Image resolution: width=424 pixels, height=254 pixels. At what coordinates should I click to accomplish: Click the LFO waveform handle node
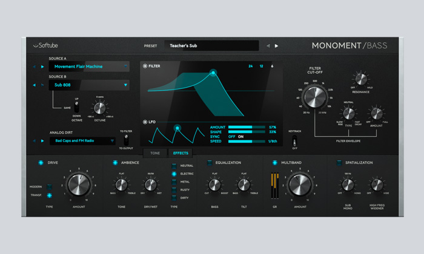coord(177,128)
